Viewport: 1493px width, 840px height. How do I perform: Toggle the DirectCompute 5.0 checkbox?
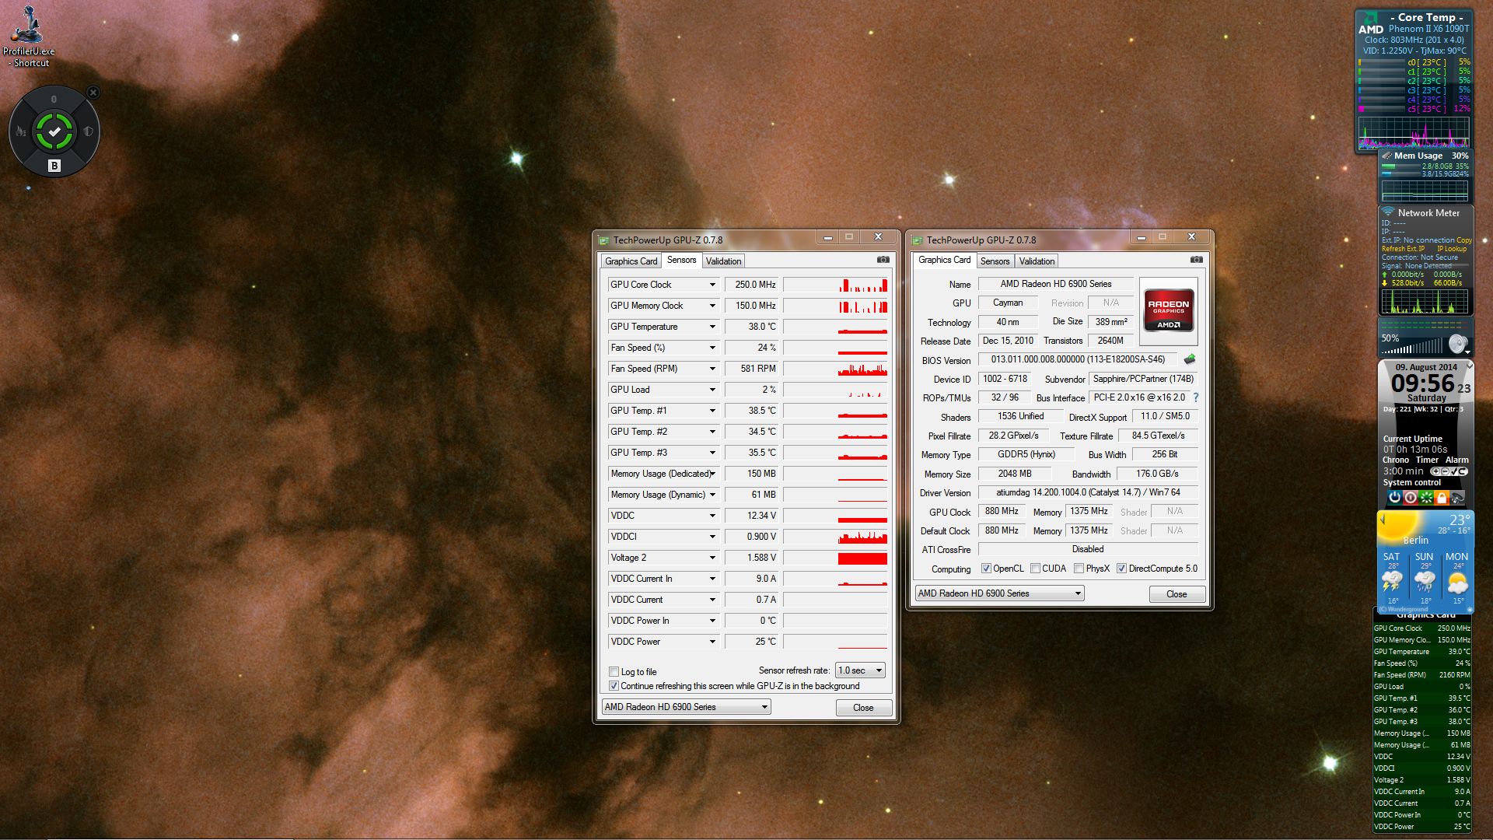pos(1121,569)
